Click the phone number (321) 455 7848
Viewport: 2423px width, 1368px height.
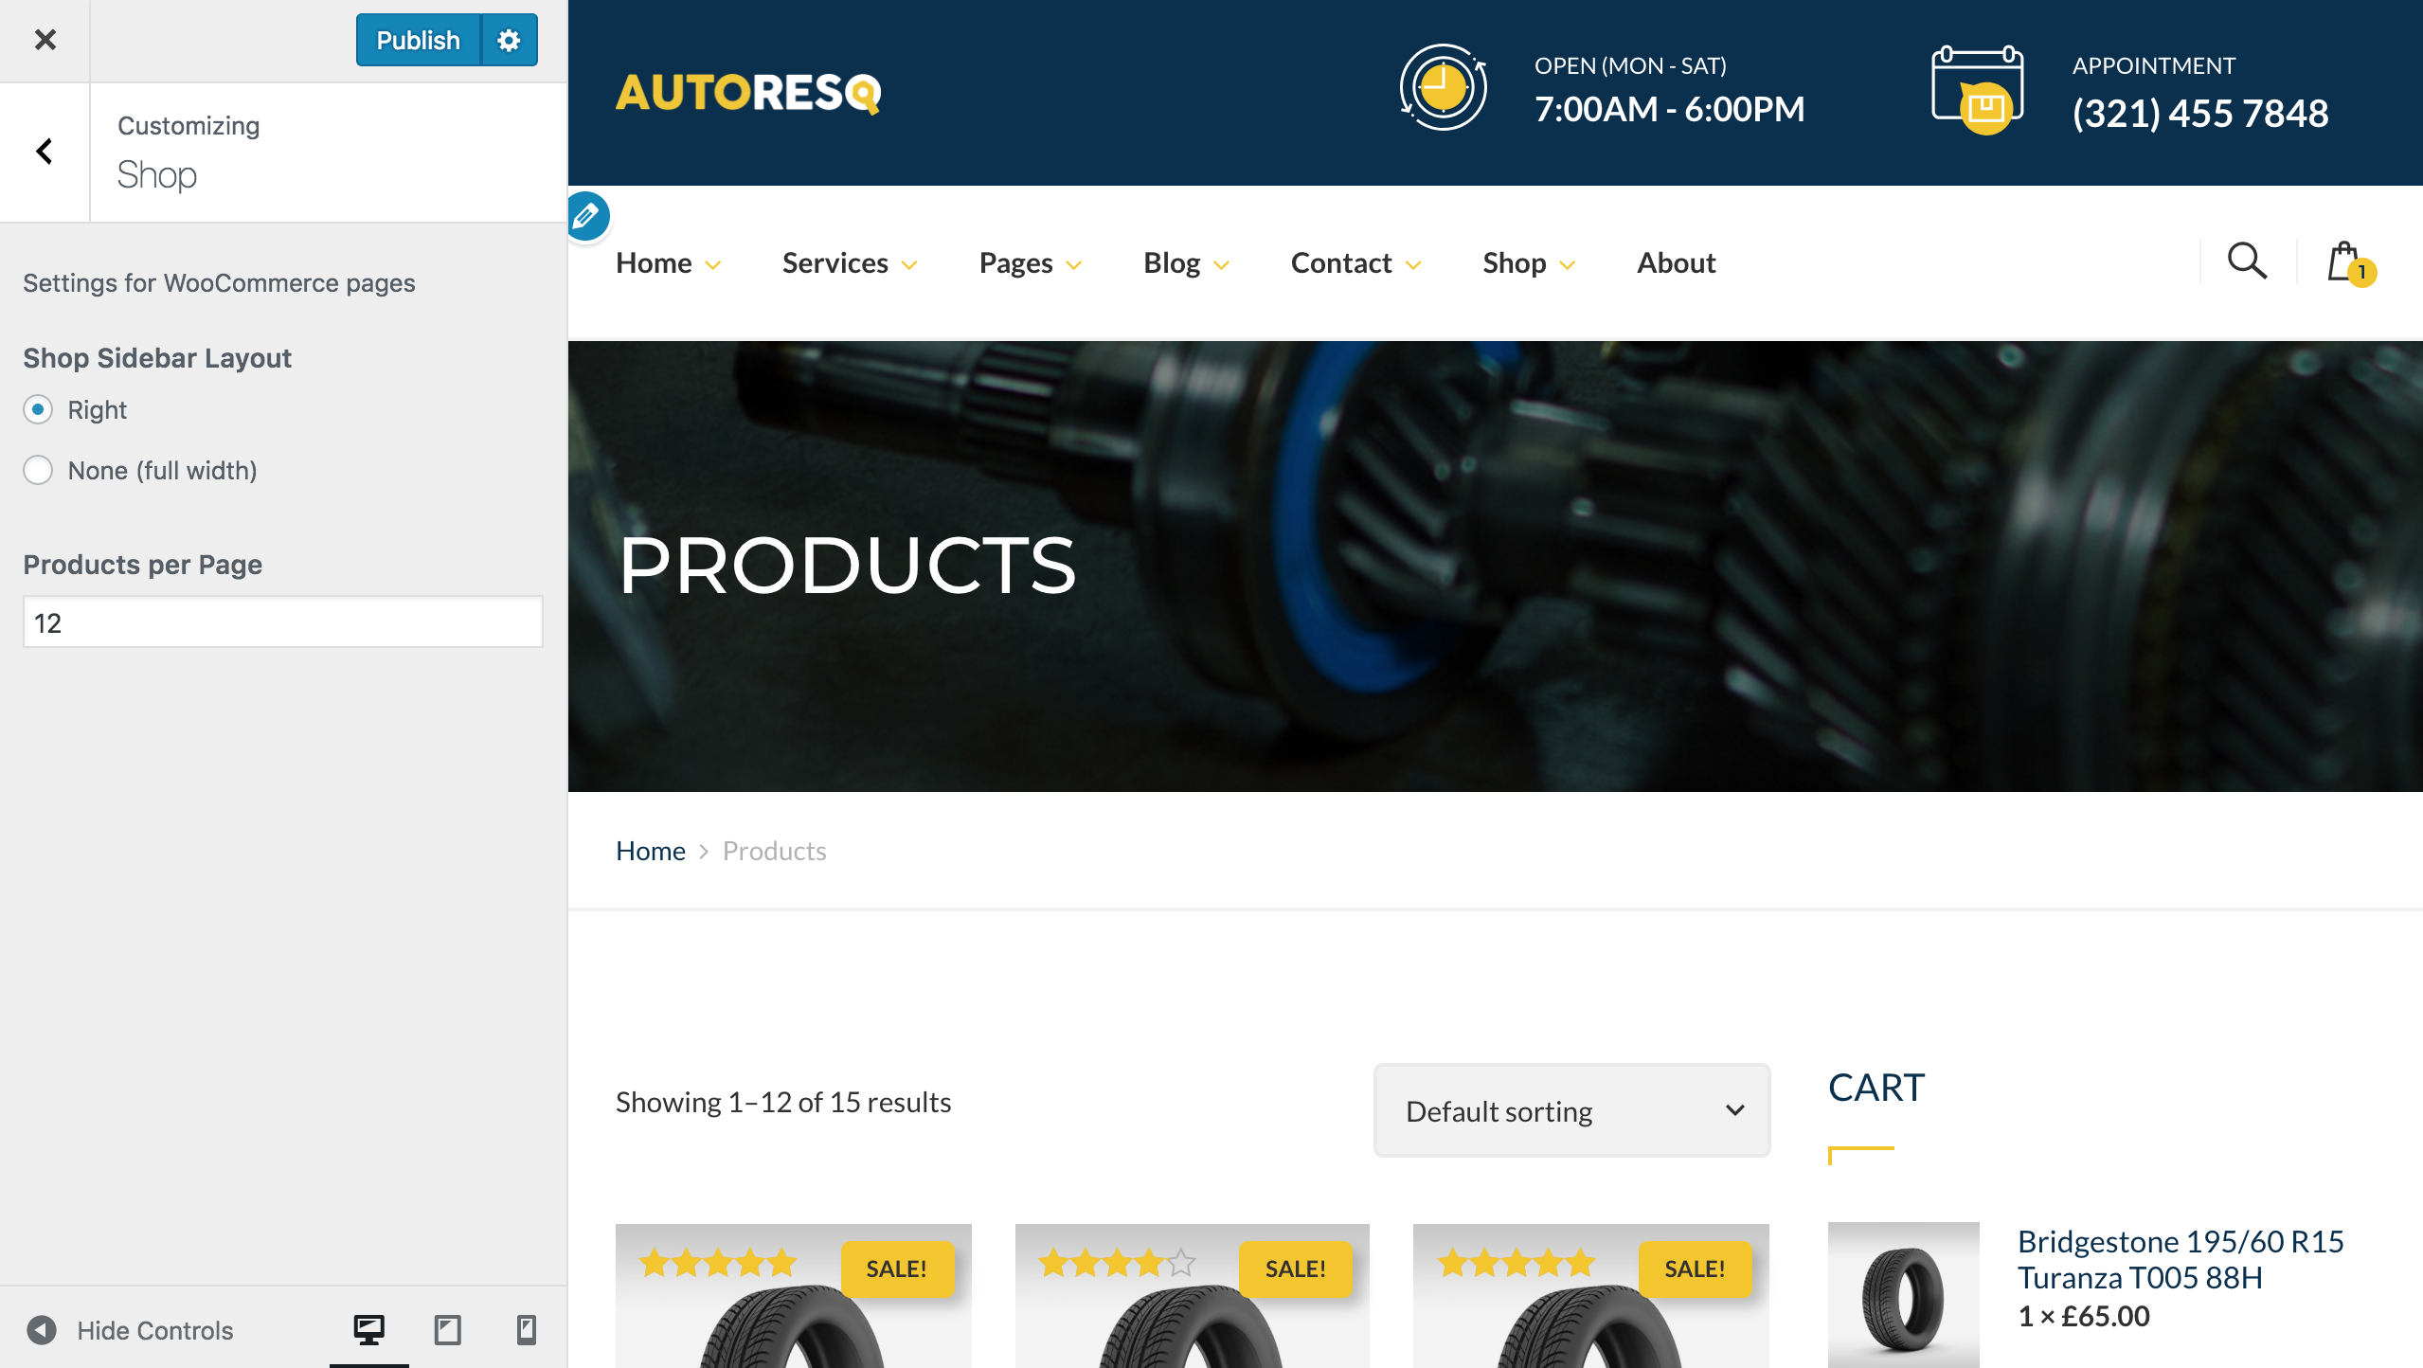[2199, 114]
